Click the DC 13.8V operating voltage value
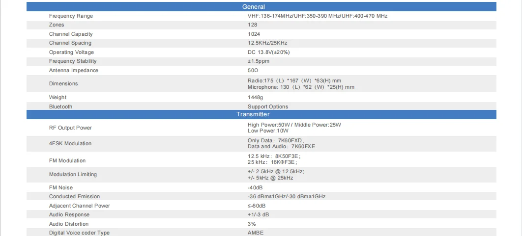Image resolution: width=522 pixels, height=236 pixels. coord(267,52)
